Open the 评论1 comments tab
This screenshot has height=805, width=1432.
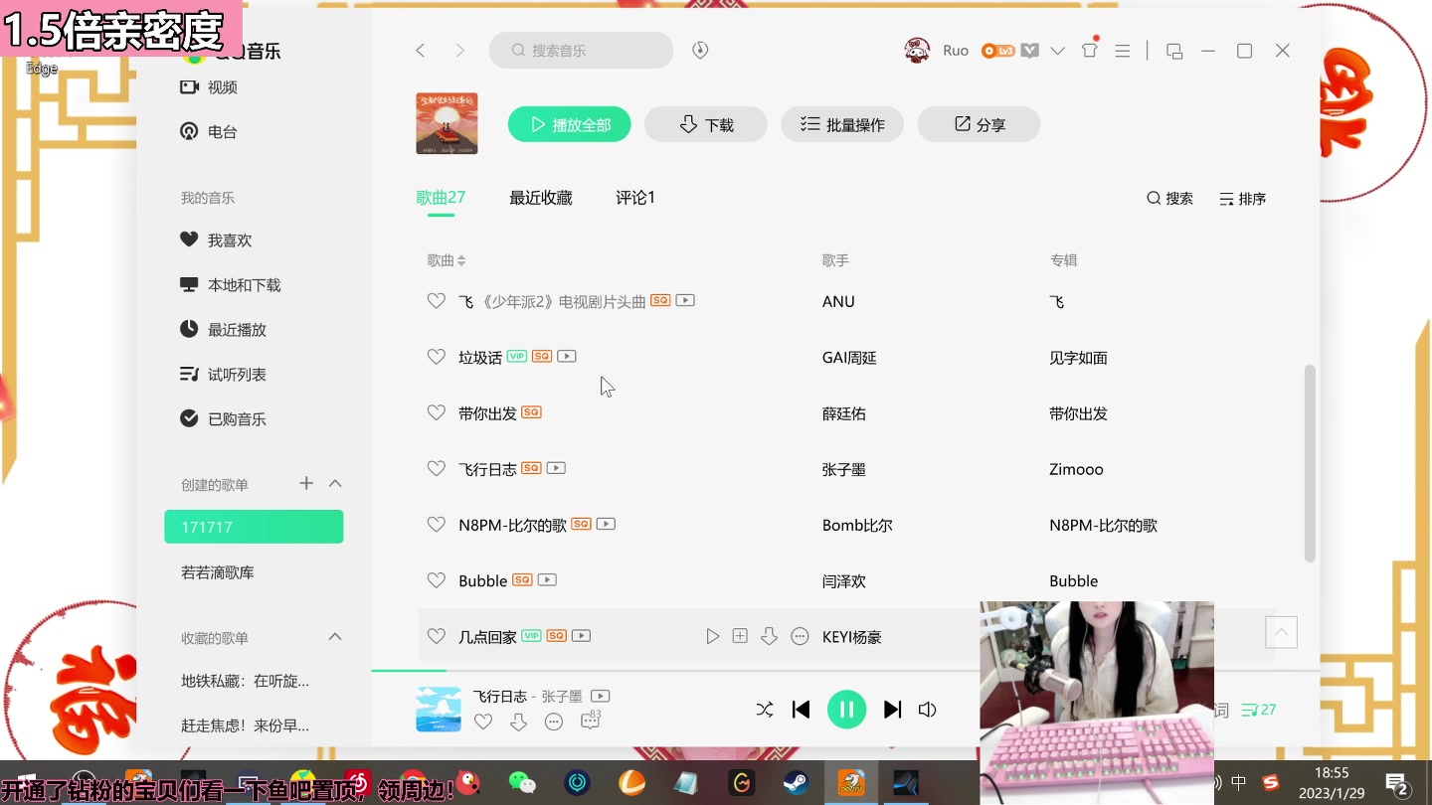click(635, 197)
